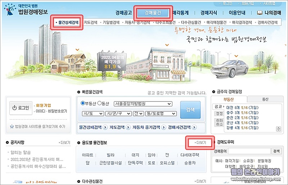288x185 pixels.
Task: Click 단독주택 property type
Action: coord(135,163)
